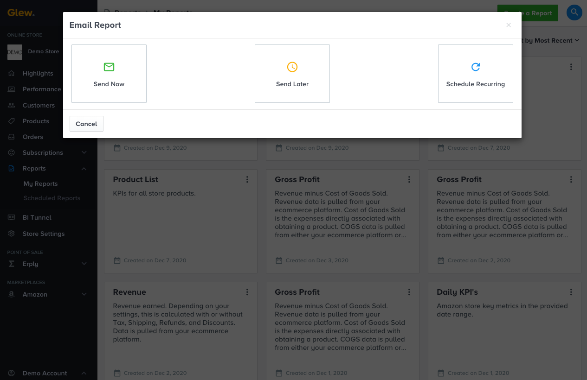Cancel the Email Report dialog

click(x=86, y=124)
